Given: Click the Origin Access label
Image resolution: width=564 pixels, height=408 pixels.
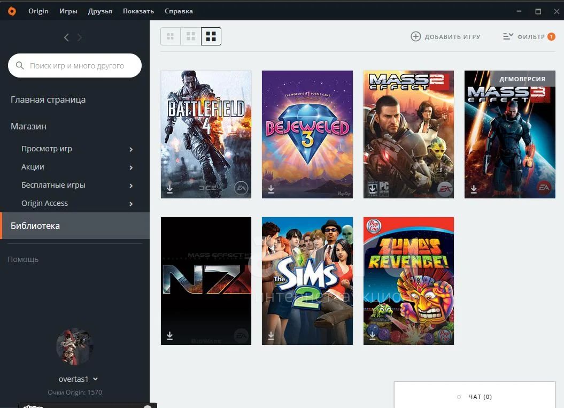Looking at the screenshot, I should (44, 203).
